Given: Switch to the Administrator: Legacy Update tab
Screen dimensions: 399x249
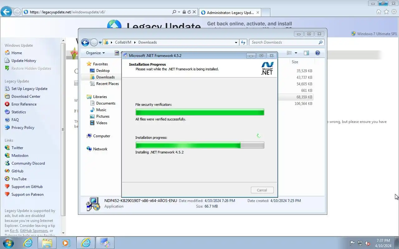Looking at the screenshot, I should coord(230,12).
